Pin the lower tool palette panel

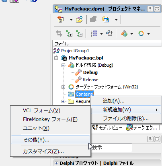point(150,139)
